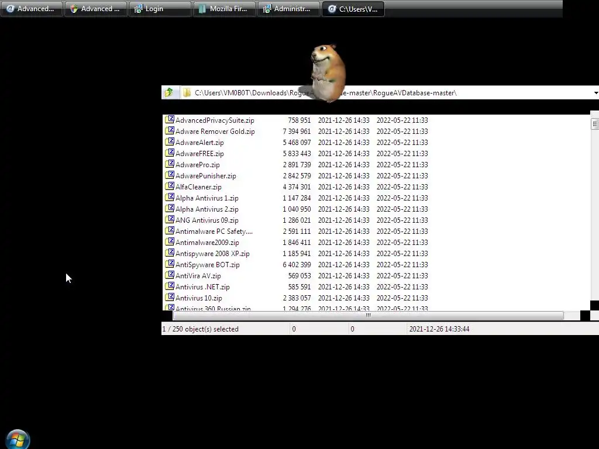Click zip icon of AntiVira AV.zip
Image resolution: width=599 pixels, height=449 pixels.
169,275
